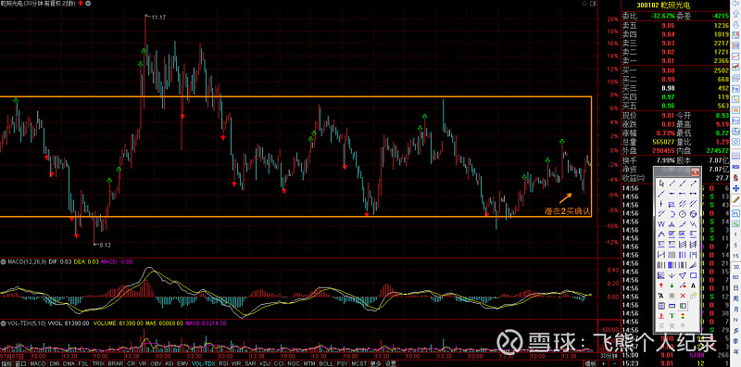Image resolution: width=741 pixels, height=367 pixels.
Task: Select the arrow pointer tool in drawing toolbox
Action: coord(661,183)
